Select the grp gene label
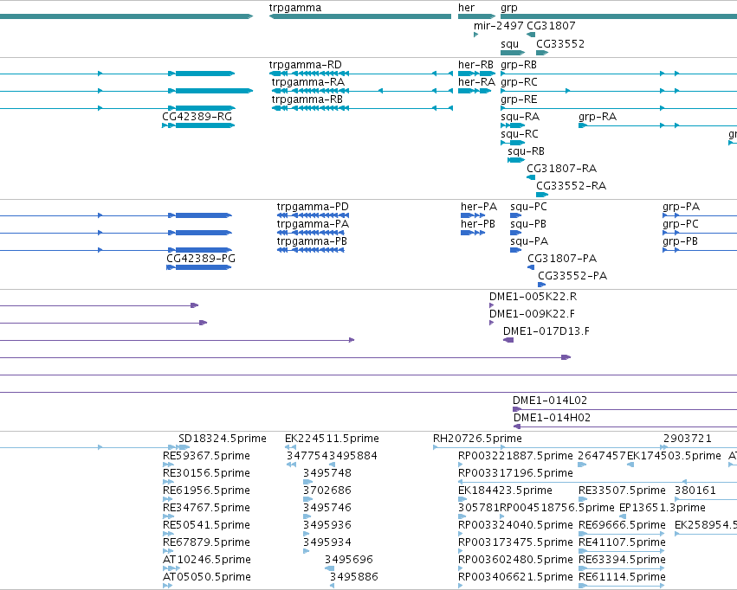 (x=509, y=8)
